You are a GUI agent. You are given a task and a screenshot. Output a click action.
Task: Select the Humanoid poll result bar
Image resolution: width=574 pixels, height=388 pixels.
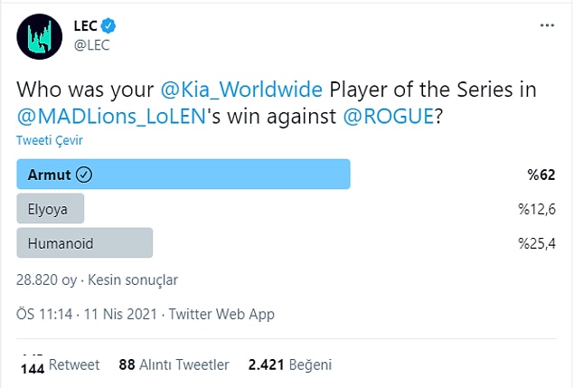click(85, 243)
